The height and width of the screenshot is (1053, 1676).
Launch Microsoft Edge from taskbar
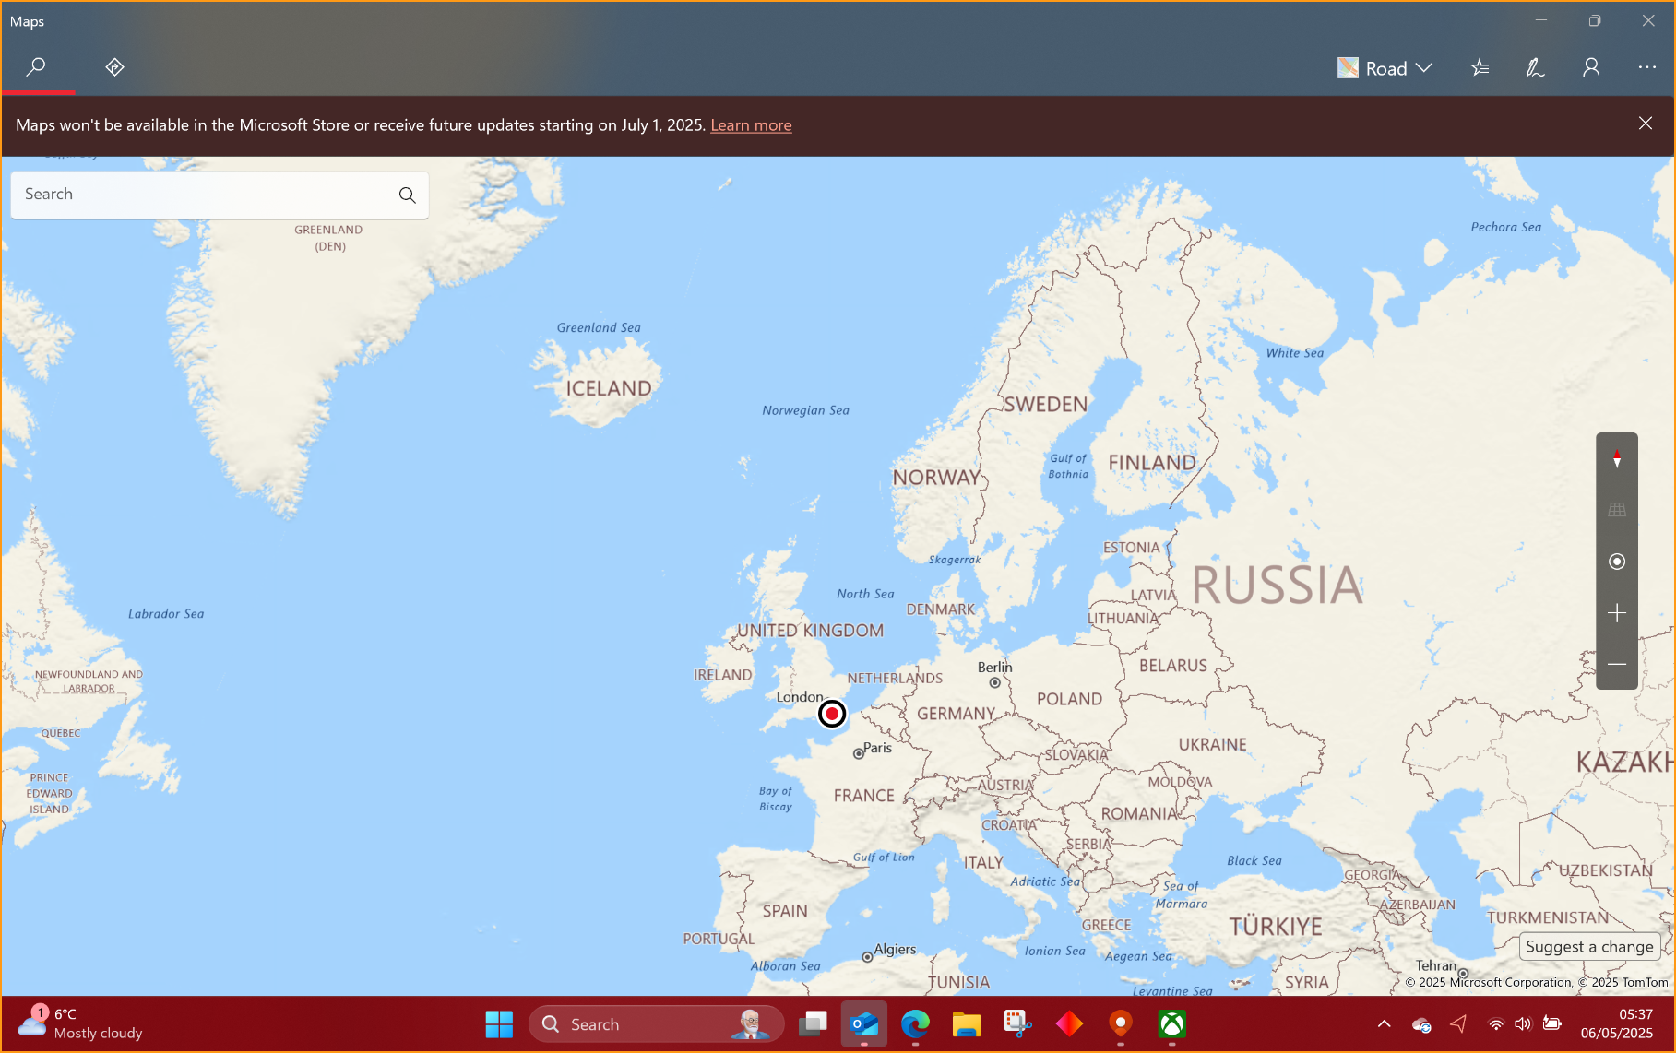click(x=915, y=1024)
